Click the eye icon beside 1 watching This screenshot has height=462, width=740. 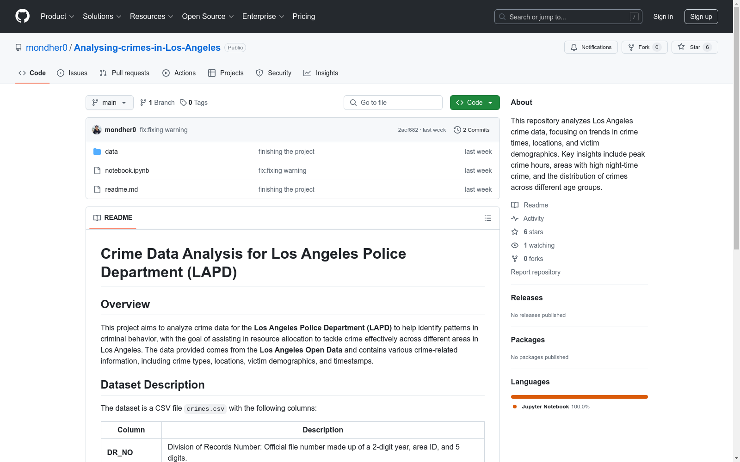coord(515,245)
